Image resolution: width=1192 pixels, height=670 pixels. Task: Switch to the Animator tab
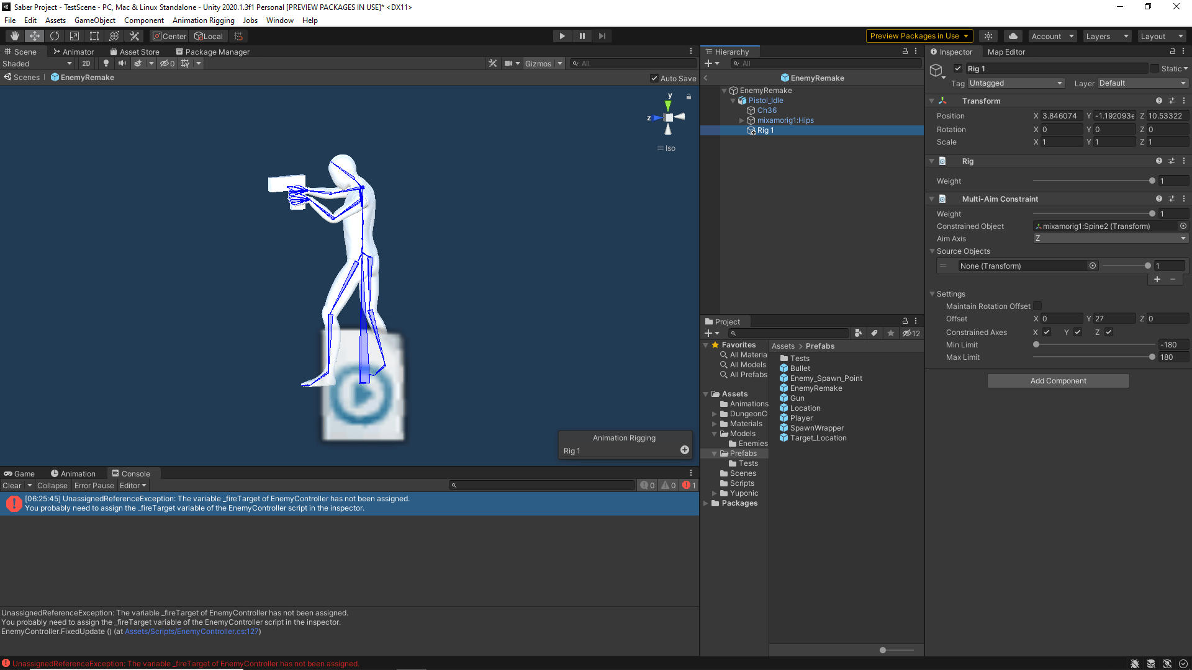(x=73, y=51)
